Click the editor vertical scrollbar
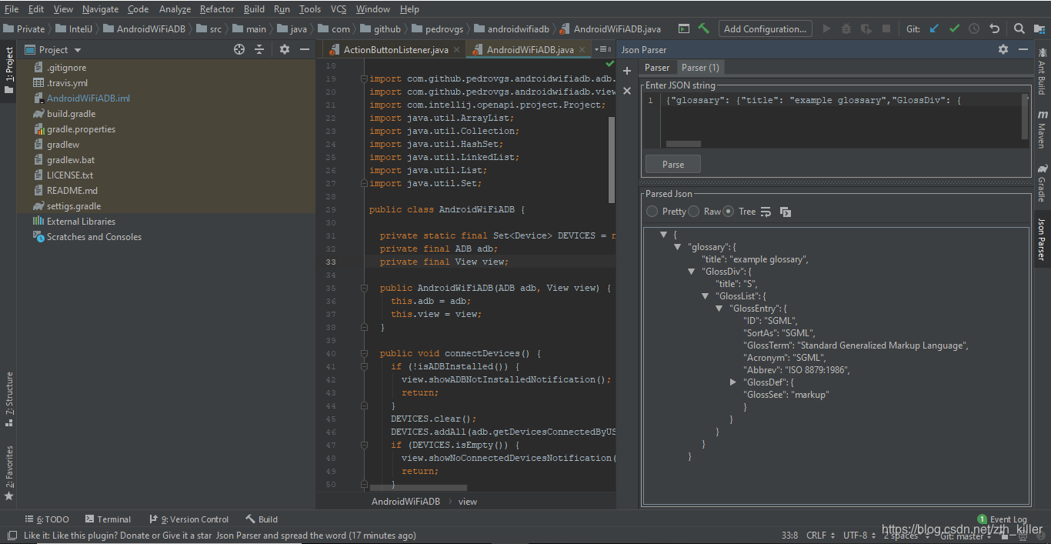Screen dimensions: 1051x544 612,160
